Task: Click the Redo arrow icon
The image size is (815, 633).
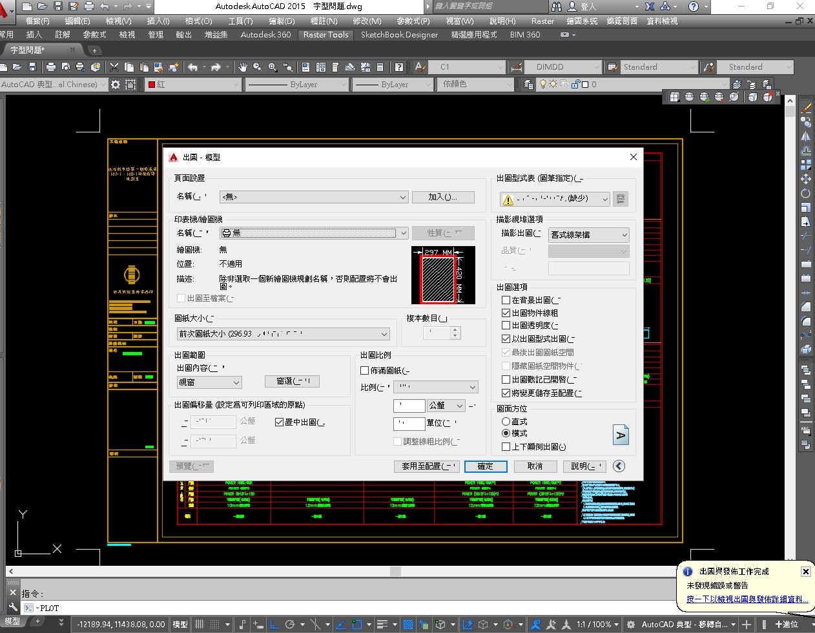Action: 216,67
